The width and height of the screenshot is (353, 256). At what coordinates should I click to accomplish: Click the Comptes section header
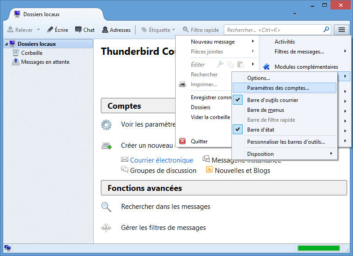pos(138,106)
